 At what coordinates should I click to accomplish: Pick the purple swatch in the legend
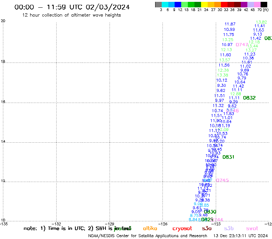point(244,4)
